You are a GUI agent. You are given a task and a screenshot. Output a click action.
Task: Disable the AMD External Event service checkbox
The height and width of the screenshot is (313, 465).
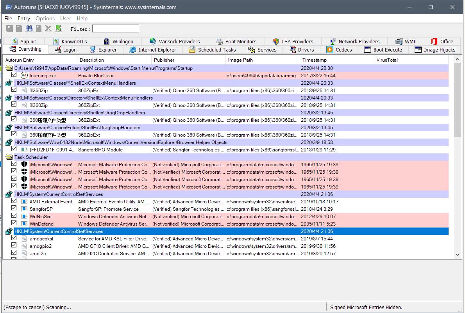pos(14,201)
